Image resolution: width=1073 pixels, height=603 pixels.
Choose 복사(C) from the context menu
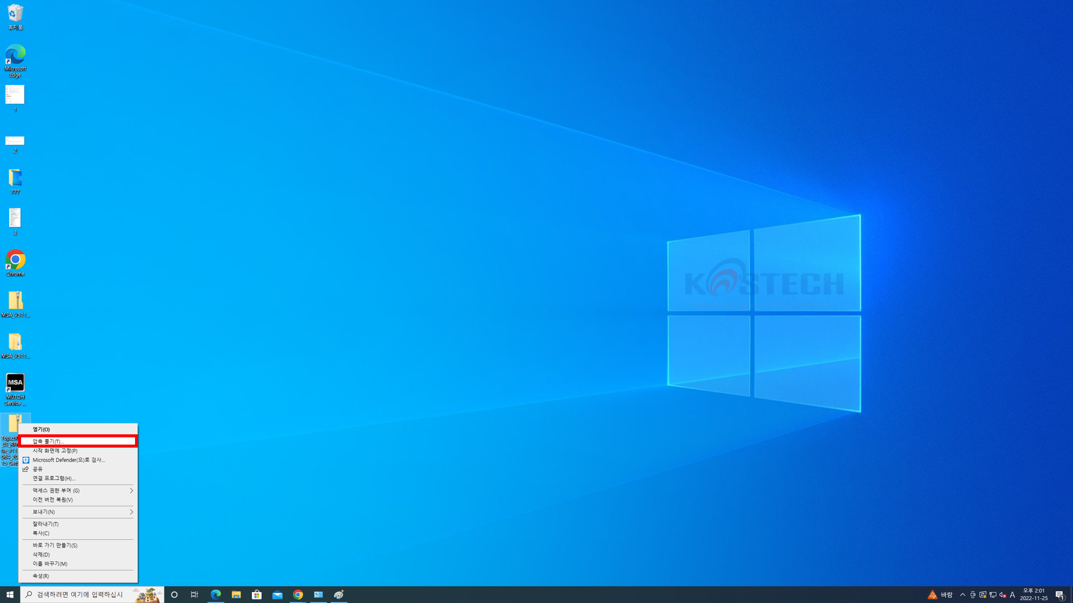(78, 533)
